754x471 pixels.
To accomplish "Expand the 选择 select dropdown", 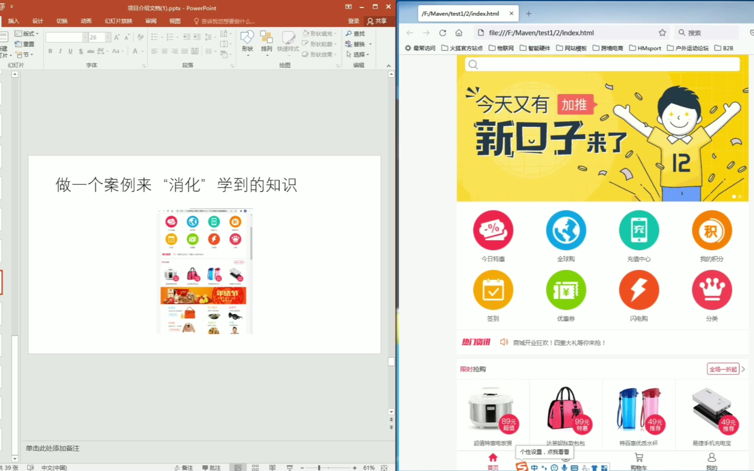I will (358, 55).
